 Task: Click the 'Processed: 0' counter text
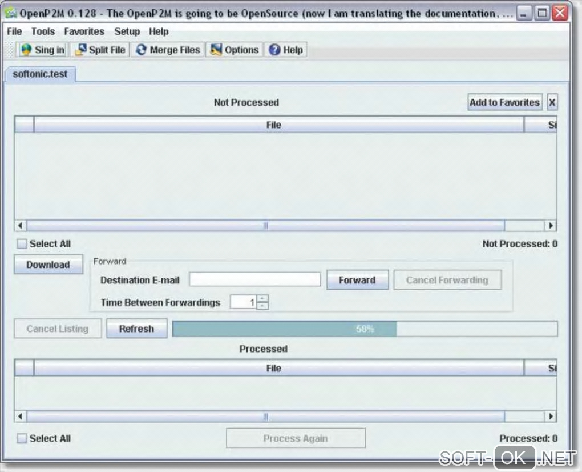pos(528,438)
